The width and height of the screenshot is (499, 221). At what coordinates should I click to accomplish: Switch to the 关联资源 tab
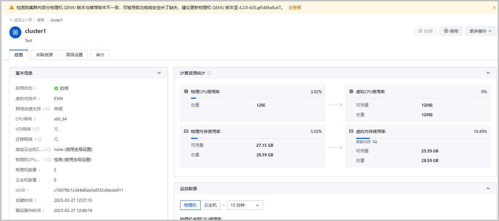point(44,55)
